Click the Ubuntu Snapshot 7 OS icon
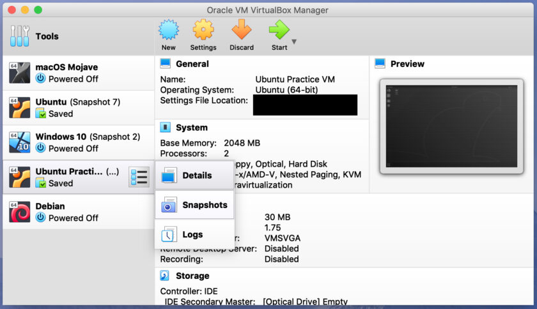 [x=20, y=108]
